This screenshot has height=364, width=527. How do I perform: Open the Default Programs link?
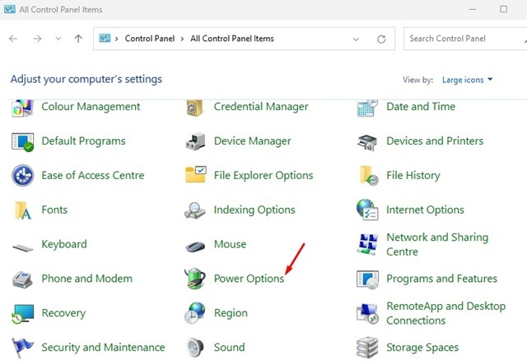(x=83, y=141)
